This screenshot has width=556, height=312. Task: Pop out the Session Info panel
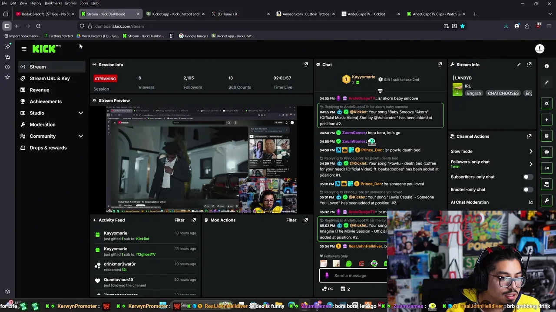click(306, 65)
